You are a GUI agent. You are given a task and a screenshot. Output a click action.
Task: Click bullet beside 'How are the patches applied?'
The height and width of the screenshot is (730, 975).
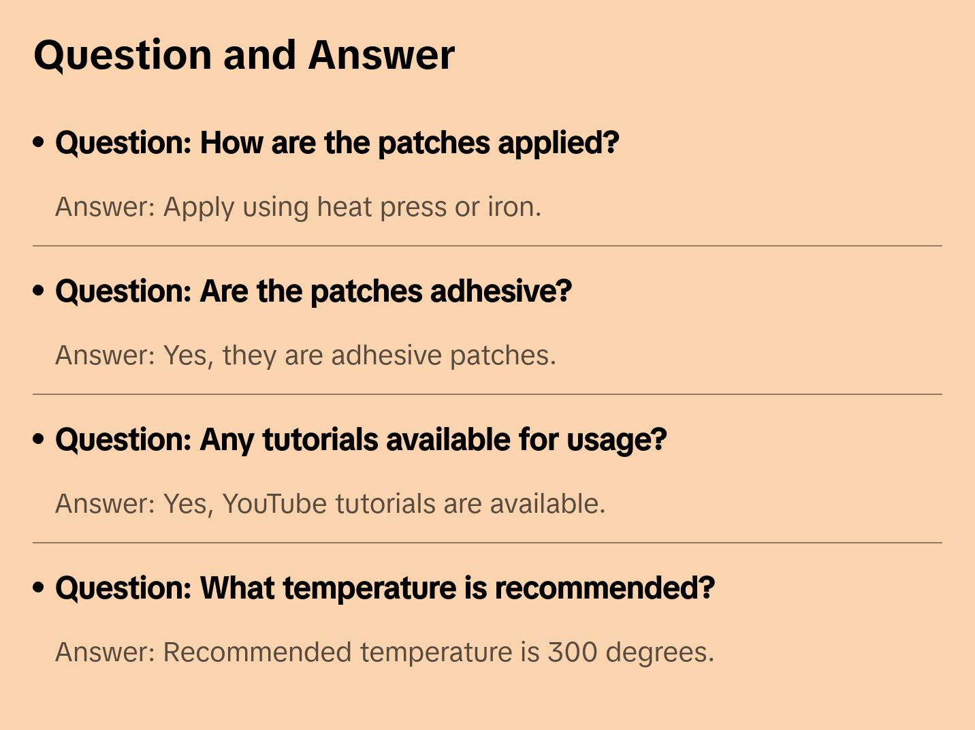(x=39, y=142)
